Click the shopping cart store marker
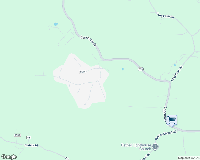This screenshot has height=160, width=200. coord(172,121)
